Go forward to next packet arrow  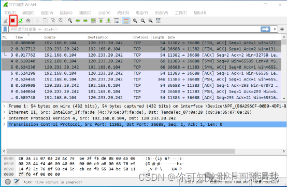[85, 21]
